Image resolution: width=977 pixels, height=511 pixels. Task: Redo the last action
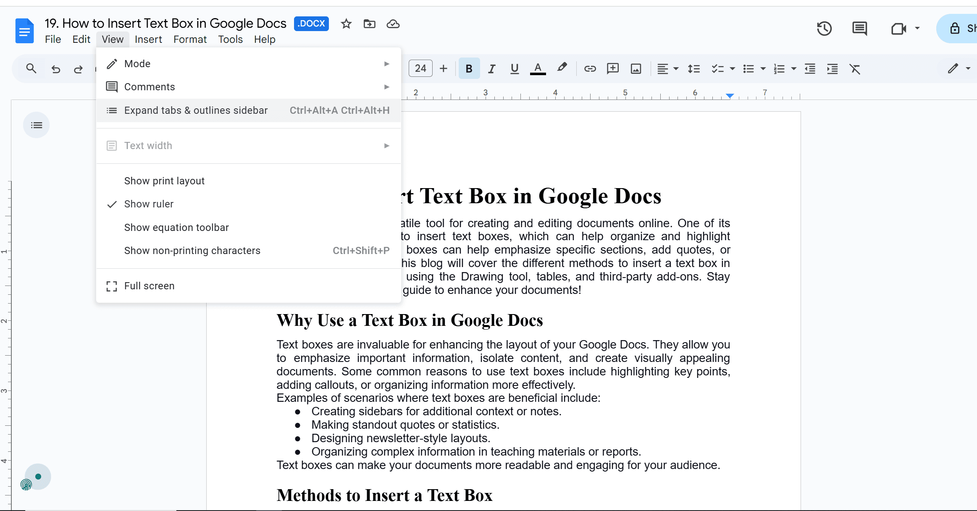(x=78, y=69)
